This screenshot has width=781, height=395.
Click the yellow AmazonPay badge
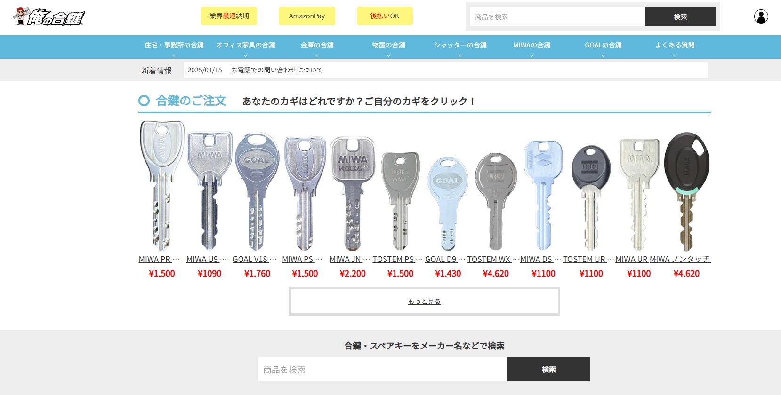click(x=307, y=16)
